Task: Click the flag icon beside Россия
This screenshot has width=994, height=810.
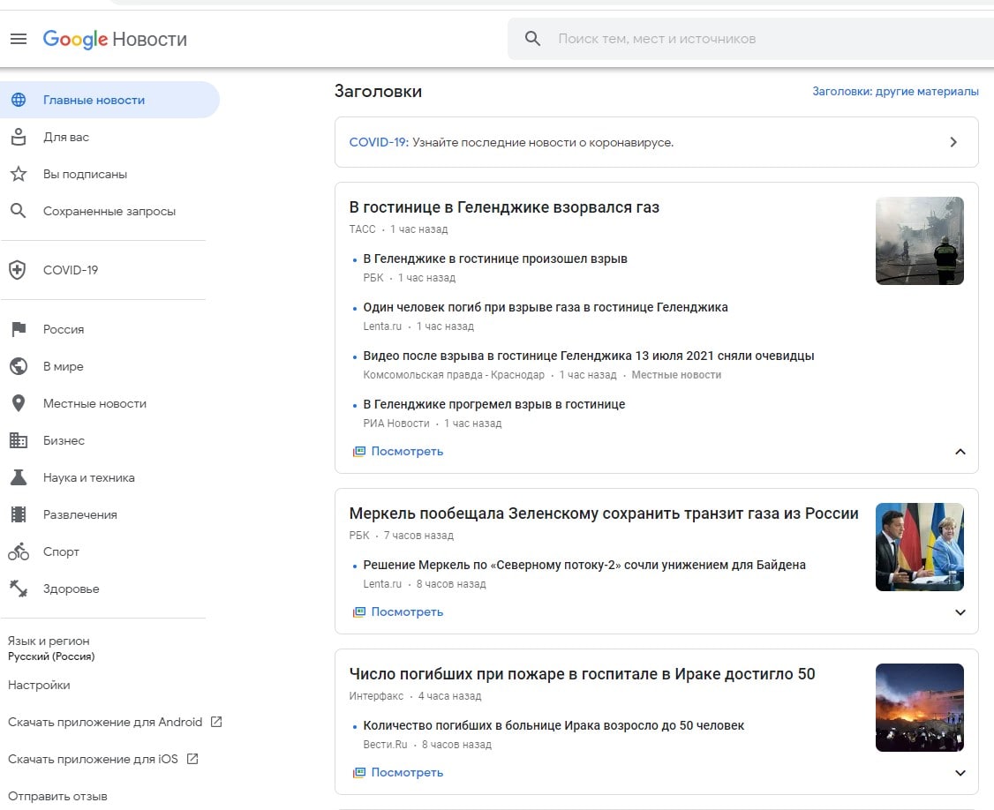Action: (19, 329)
